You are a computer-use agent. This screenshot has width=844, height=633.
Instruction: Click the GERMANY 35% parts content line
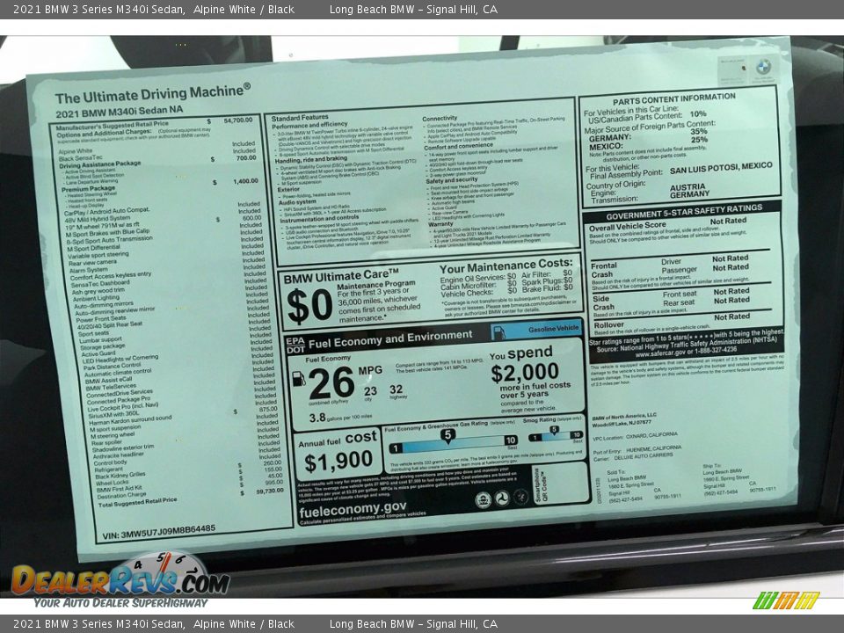point(648,135)
